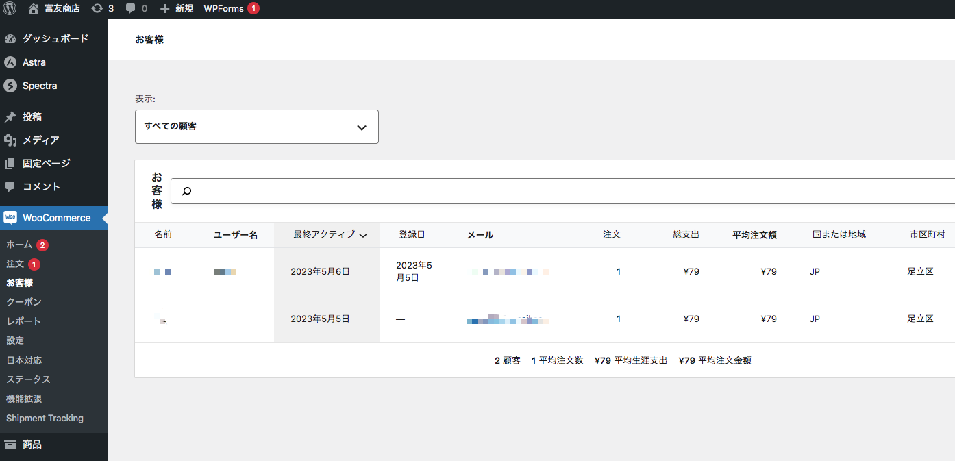
Task: Open 固定ページ menu text
Action: pos(47,164)
